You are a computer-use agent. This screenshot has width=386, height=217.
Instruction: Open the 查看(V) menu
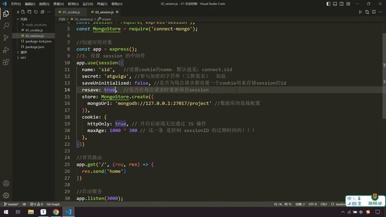click(x=59, y=4)
